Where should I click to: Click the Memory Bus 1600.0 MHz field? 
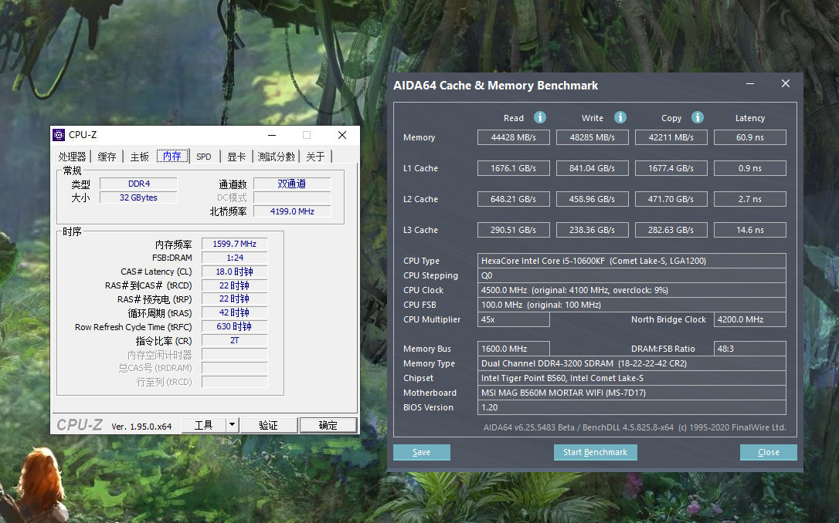click(x=514, y=349)
